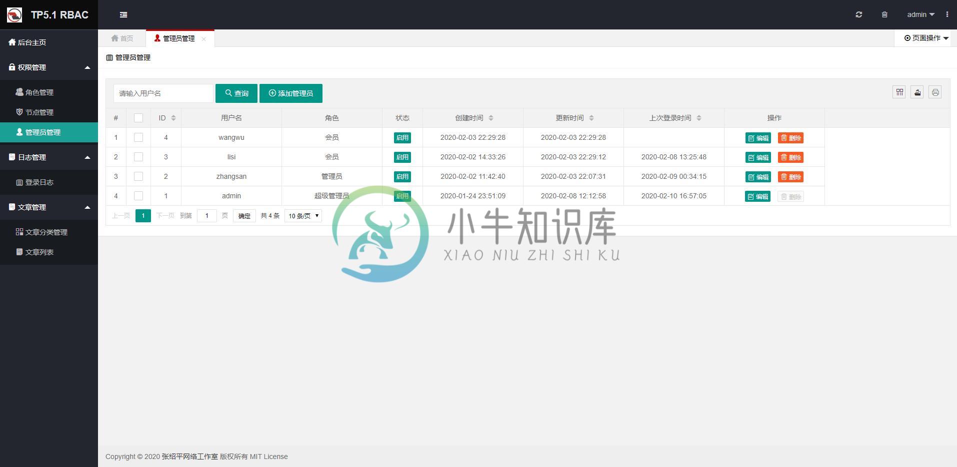Click the lisi last login time 2020-02-08 13:25:48

point(674,157)
